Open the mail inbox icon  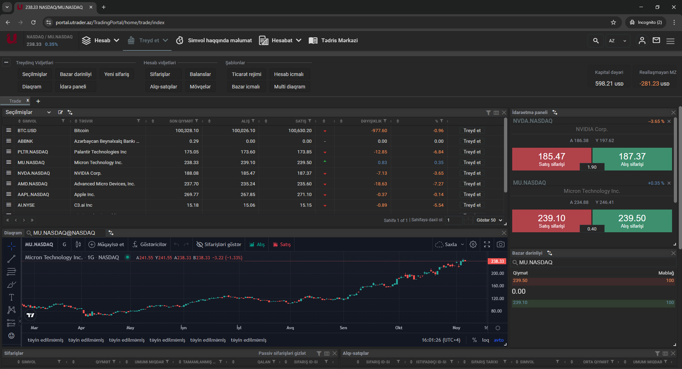point(656,40)
